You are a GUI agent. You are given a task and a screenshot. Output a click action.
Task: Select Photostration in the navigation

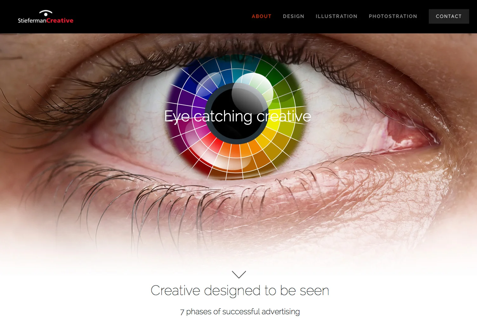[393, 16]
